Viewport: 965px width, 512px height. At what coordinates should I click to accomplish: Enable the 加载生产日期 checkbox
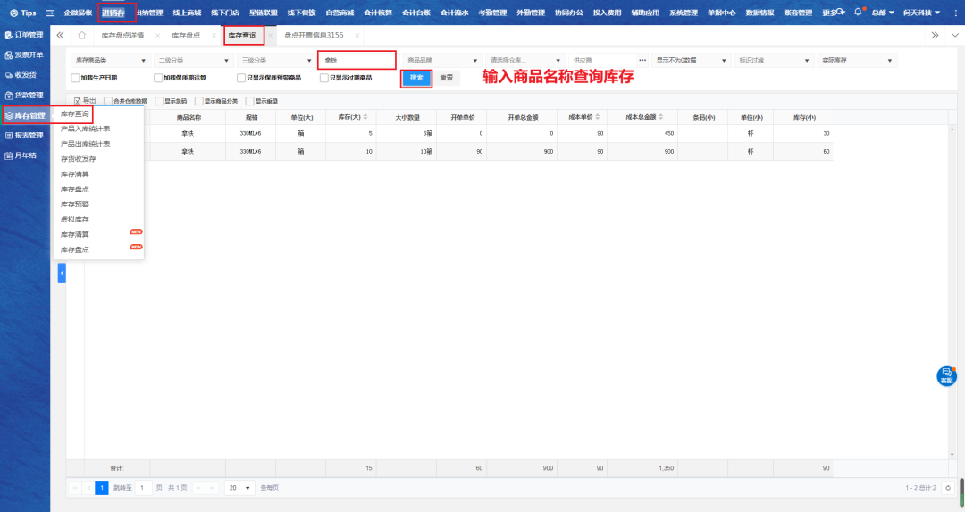click(75, 78)
